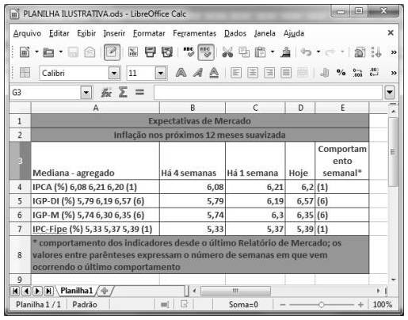Screen dimensions: 408x320
Task: Center cell text horizontally
Action: 253,73
